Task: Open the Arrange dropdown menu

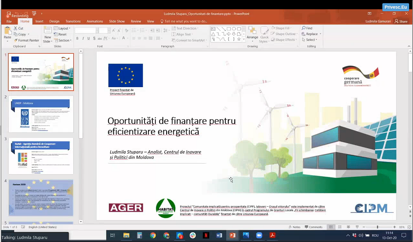Action: click(252, 35)
